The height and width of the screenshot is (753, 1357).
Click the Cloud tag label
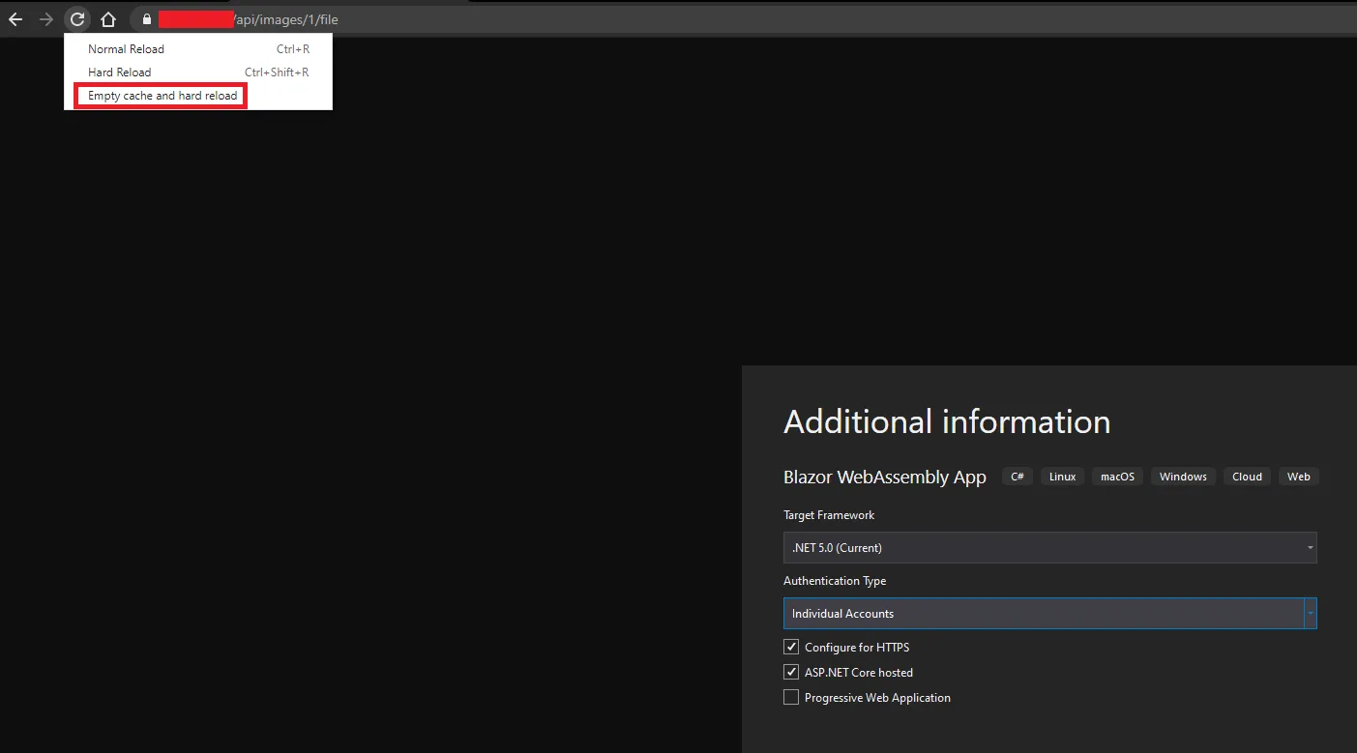pos(1247,477)
